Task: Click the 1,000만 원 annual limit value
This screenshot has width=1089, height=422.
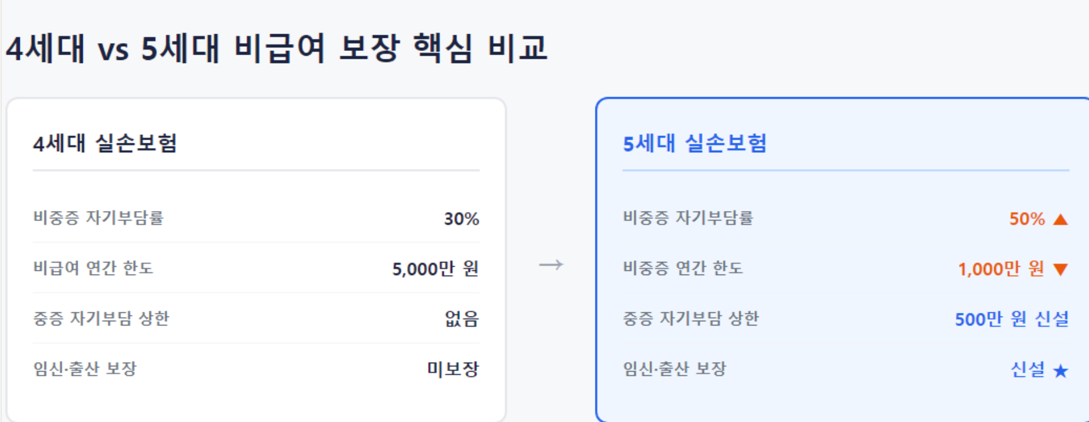Action: [x=1001, y=269]
